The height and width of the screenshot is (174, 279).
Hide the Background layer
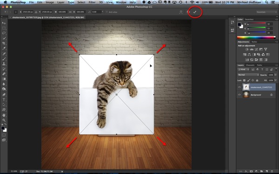click(239, 95)
